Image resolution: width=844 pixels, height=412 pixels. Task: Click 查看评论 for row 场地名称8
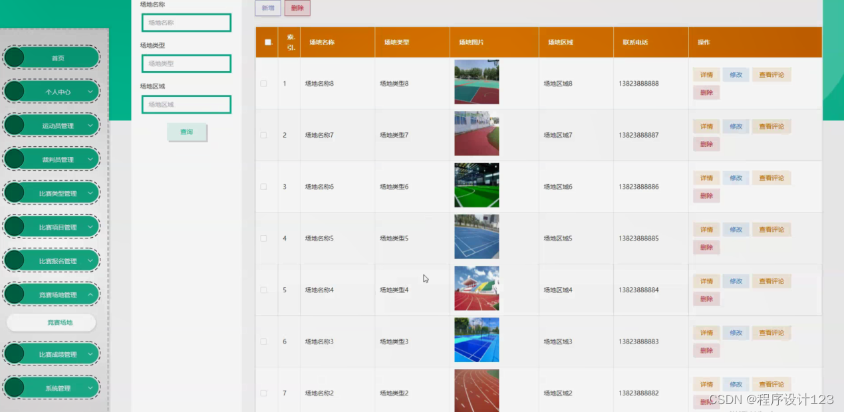[772, 75]
